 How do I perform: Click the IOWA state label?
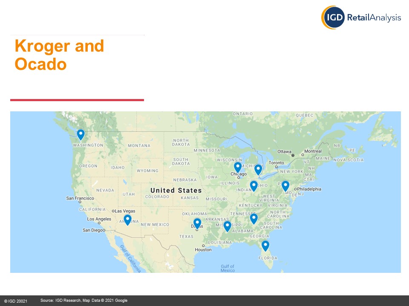pyautogui.click(x=212, y=177)
